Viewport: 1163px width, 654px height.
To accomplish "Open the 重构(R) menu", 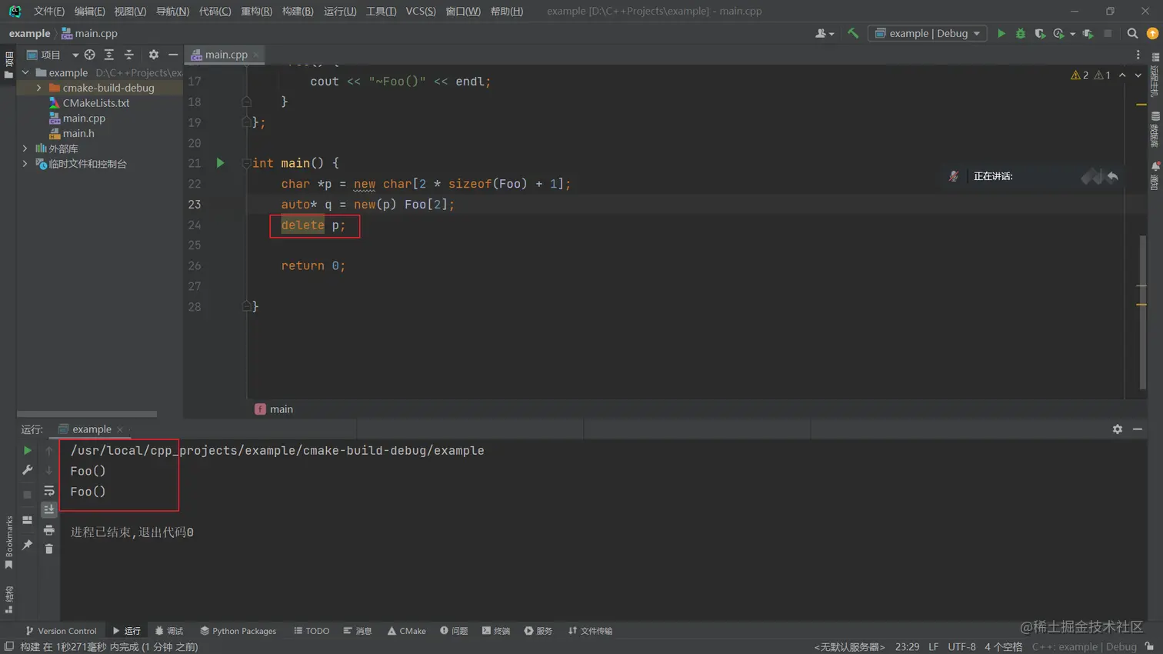I will pos(256,11).
